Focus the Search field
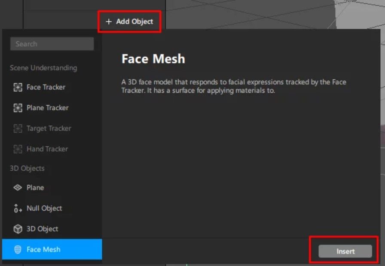 pos(52,44)
